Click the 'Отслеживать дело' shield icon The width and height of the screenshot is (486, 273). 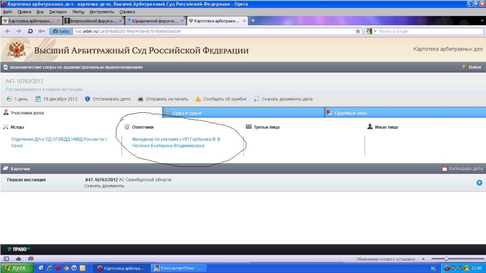point(87,99)
